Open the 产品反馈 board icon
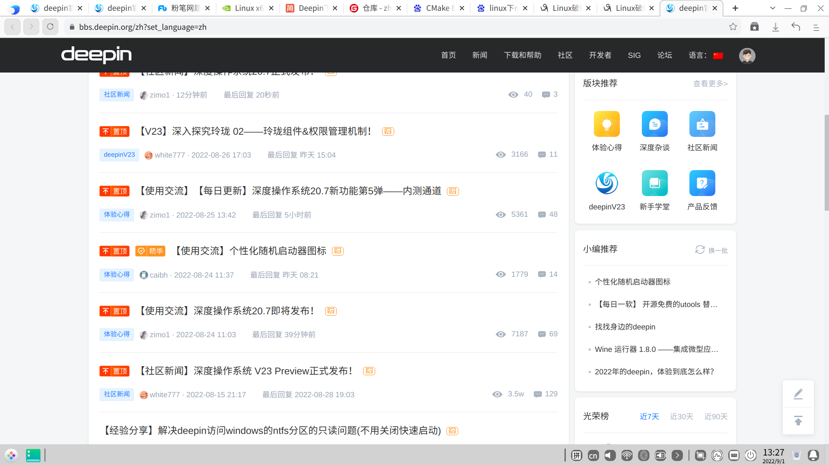829x465 pixels. coord(702,183)
